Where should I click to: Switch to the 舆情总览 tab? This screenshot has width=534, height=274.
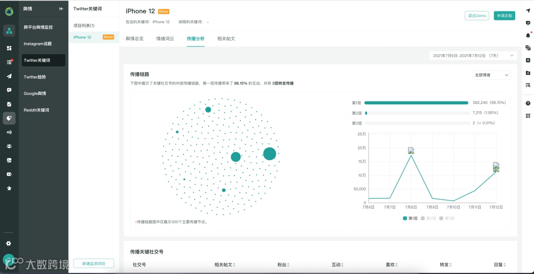[x=134, y=39]
